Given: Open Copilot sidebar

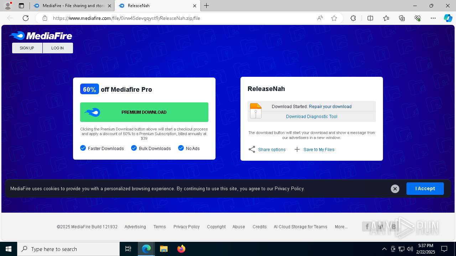Looking at the screenshot, I should [x=448, y=18].
